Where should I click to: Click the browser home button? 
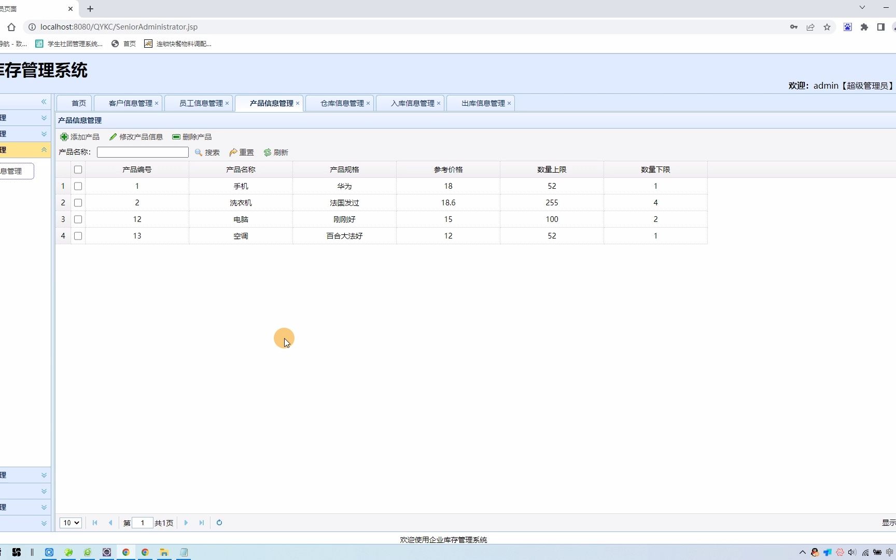coord(11,27)
